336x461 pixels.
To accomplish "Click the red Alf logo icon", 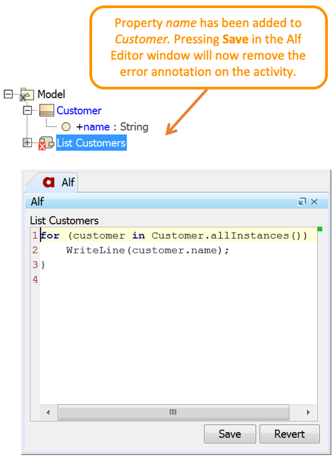I will click(49, 182).
